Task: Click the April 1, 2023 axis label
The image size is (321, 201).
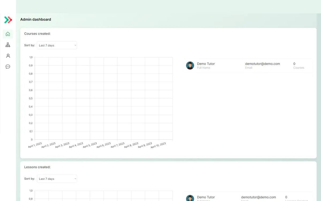Action: point(35,145)
